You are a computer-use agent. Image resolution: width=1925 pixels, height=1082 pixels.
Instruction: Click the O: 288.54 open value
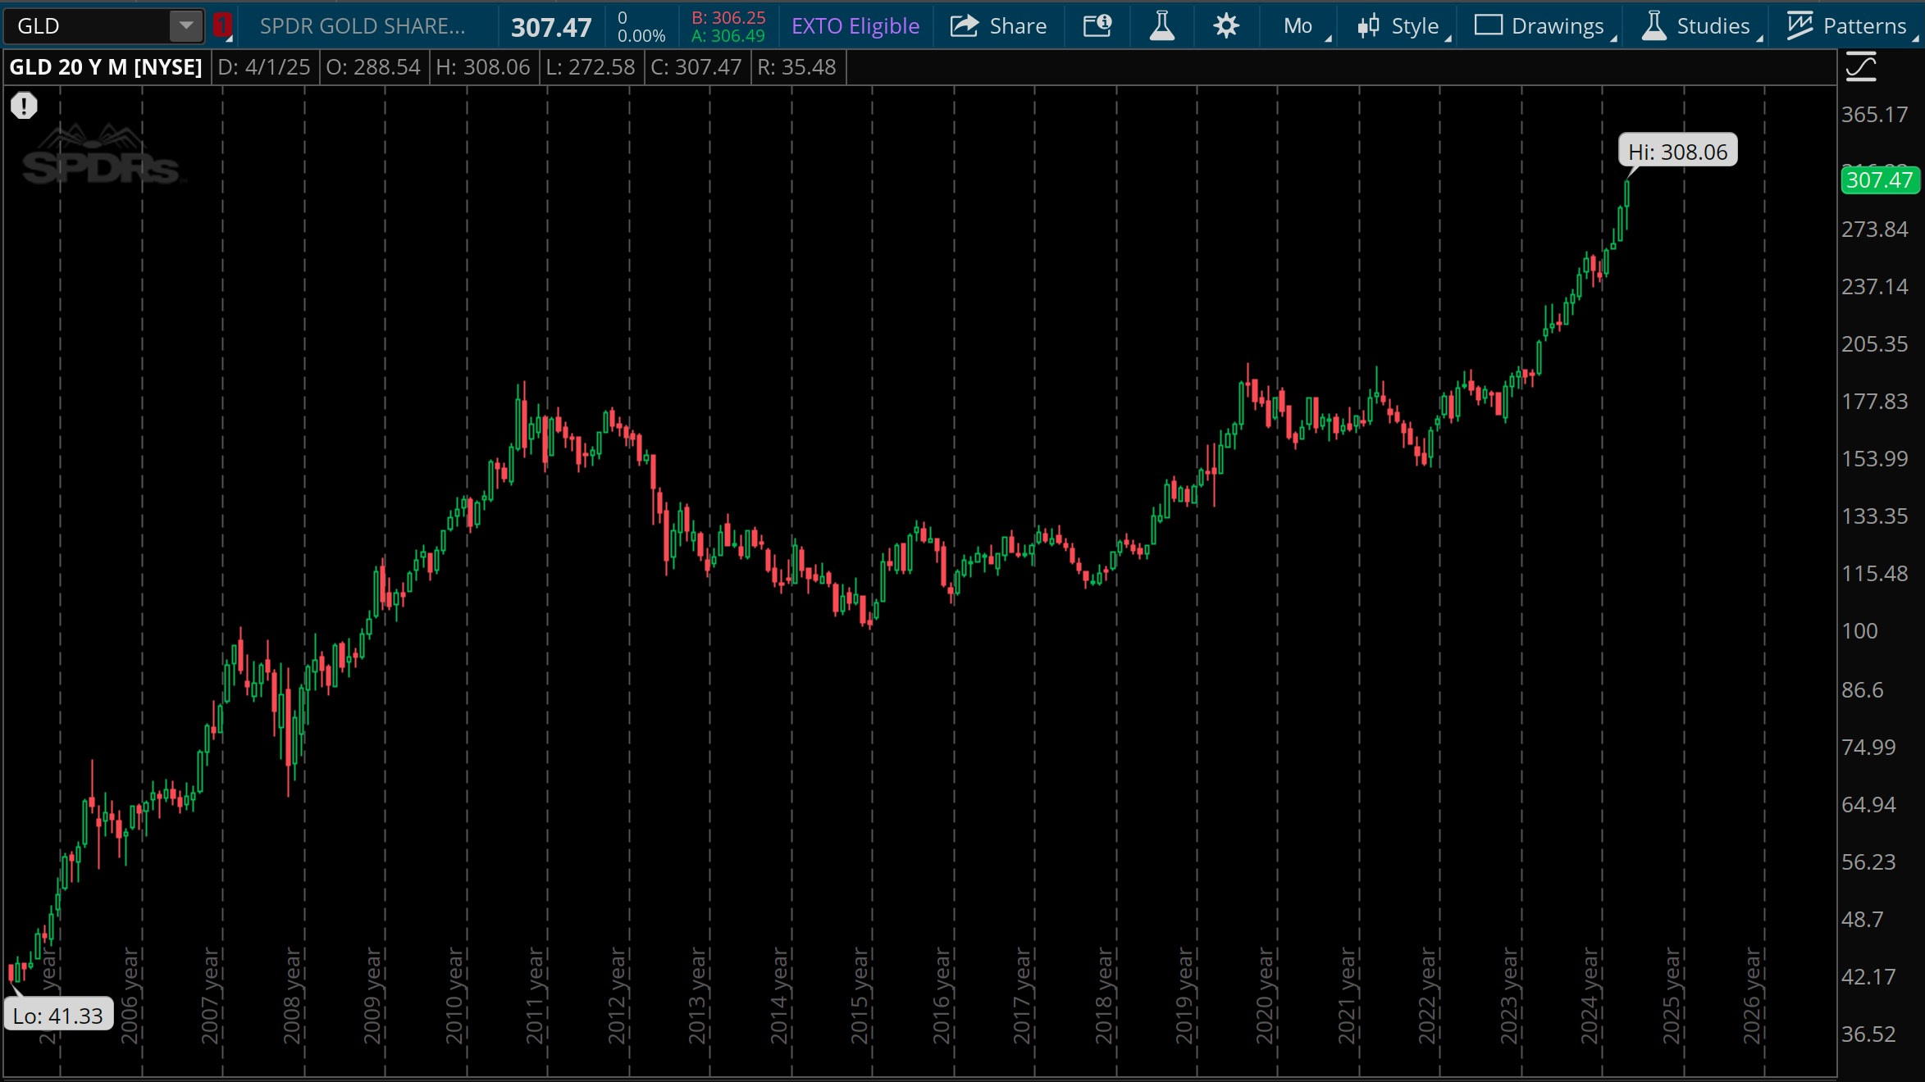(373, 67)
